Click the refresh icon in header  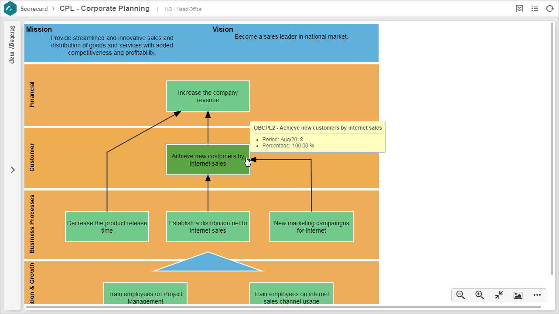pyautogui.click(x=550, y=9)
